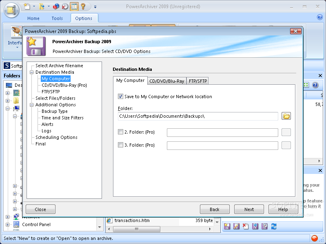Switch to the CD/DVD/Blu-Ray destination tab
Viewport: 326px width, 244px height.
pos(167,81)
